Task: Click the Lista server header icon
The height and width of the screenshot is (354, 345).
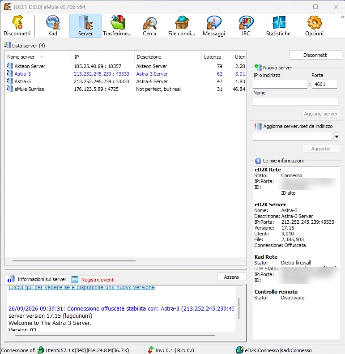Action: (x=7, y=45)
